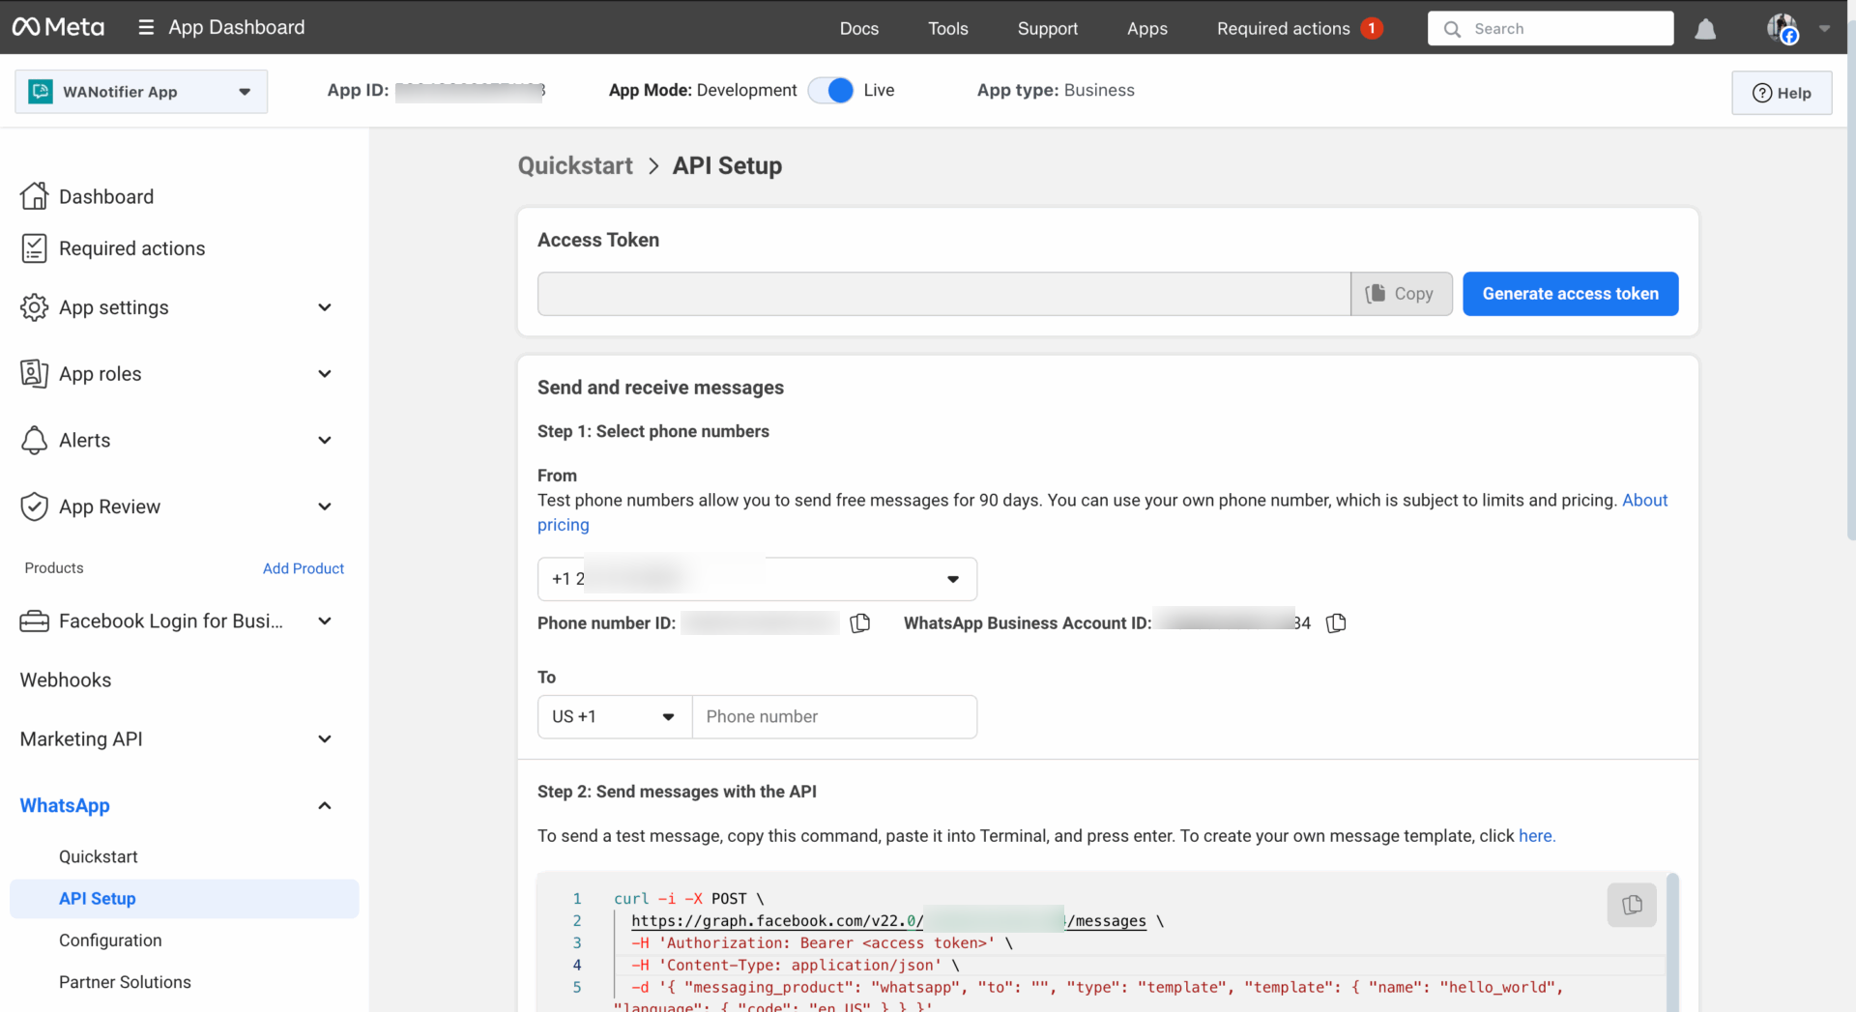Screen dimensions: 1856x1012
Task: Click the About pricing link
Action: tap(1644, 500)
